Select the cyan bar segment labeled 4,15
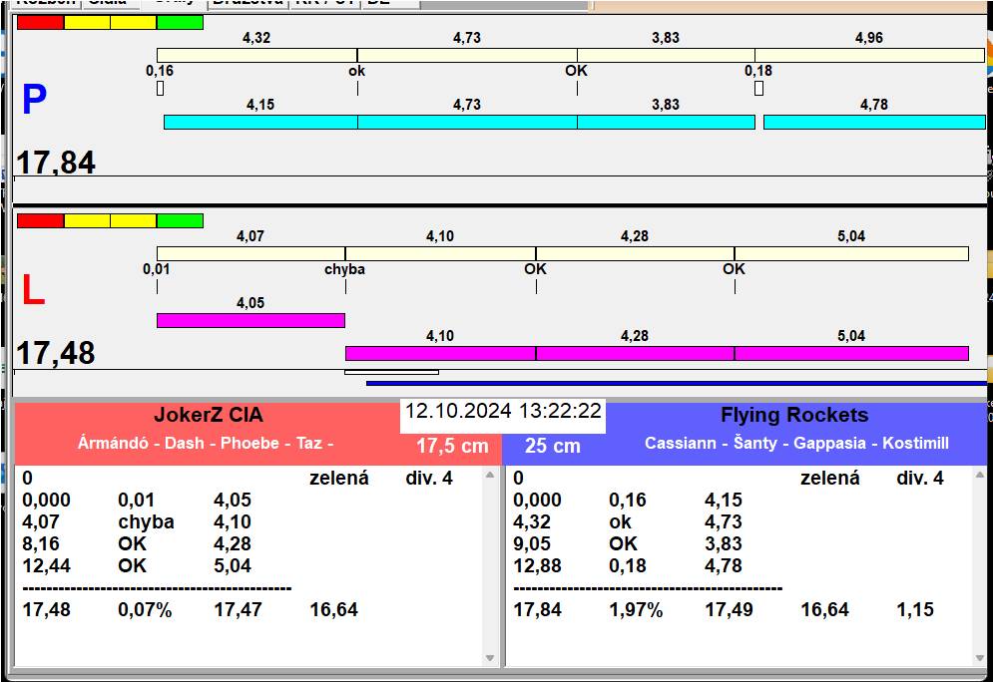 coord(260,122)
